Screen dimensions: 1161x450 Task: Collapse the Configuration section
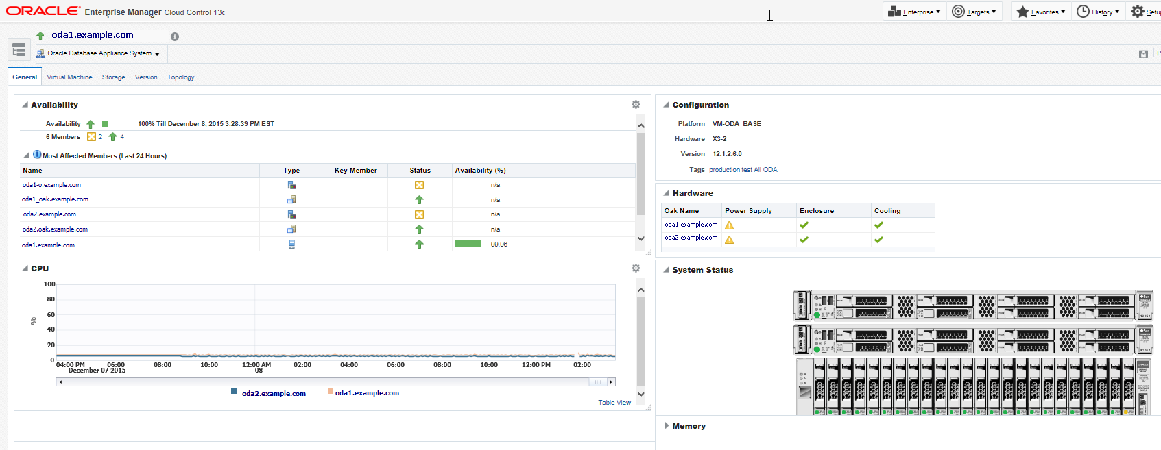point(667,105)
